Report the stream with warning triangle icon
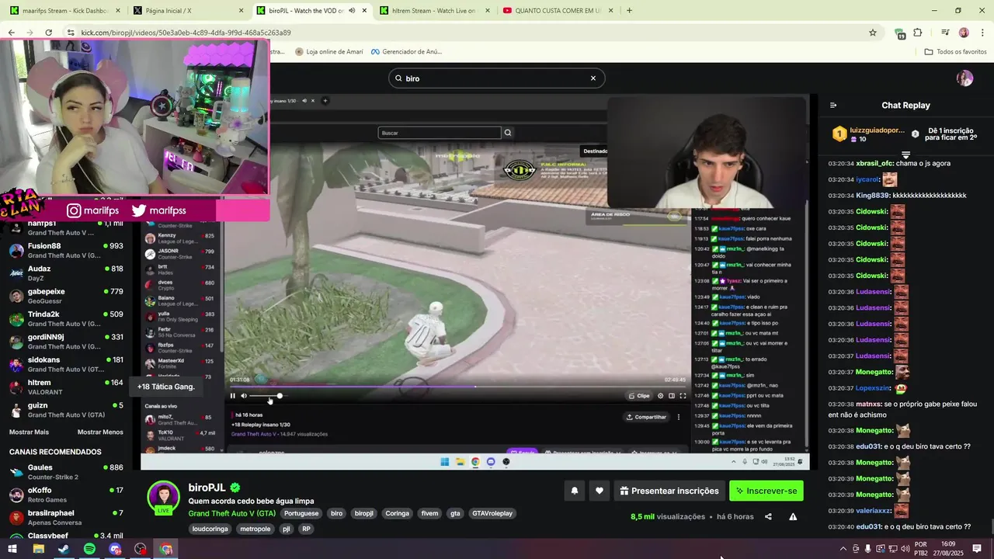This screenshot has width=994, height=559. coord(793,516)
